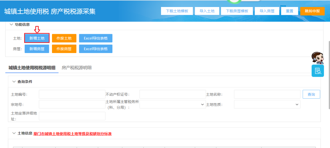This screenshot has width=330, height=148.
Task: Open the customer service avatar assistant
Action: point(317,58)
